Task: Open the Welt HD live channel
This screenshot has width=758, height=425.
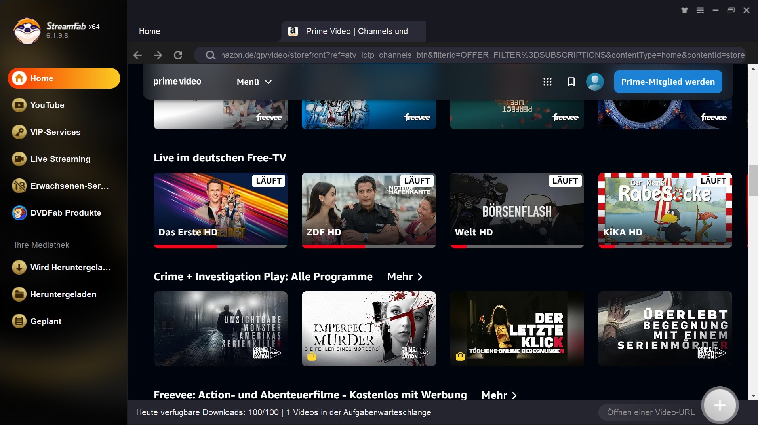Action: tap(517, 210)
